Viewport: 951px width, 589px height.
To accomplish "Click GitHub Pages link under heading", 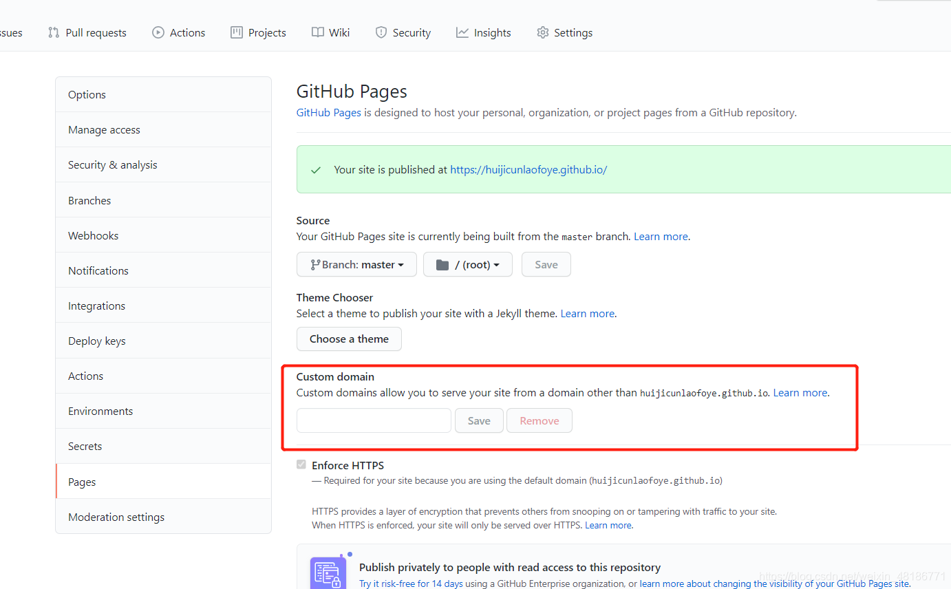I will coord(329,113).
